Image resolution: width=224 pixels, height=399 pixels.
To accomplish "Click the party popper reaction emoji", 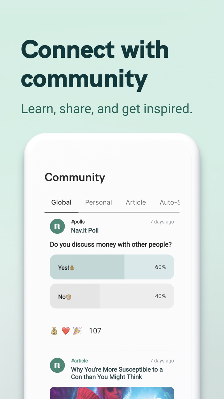I will pyautogui.click(x=77, y=331).
